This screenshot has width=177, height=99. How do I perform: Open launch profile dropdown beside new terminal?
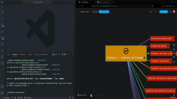click(x=60, y=54)
